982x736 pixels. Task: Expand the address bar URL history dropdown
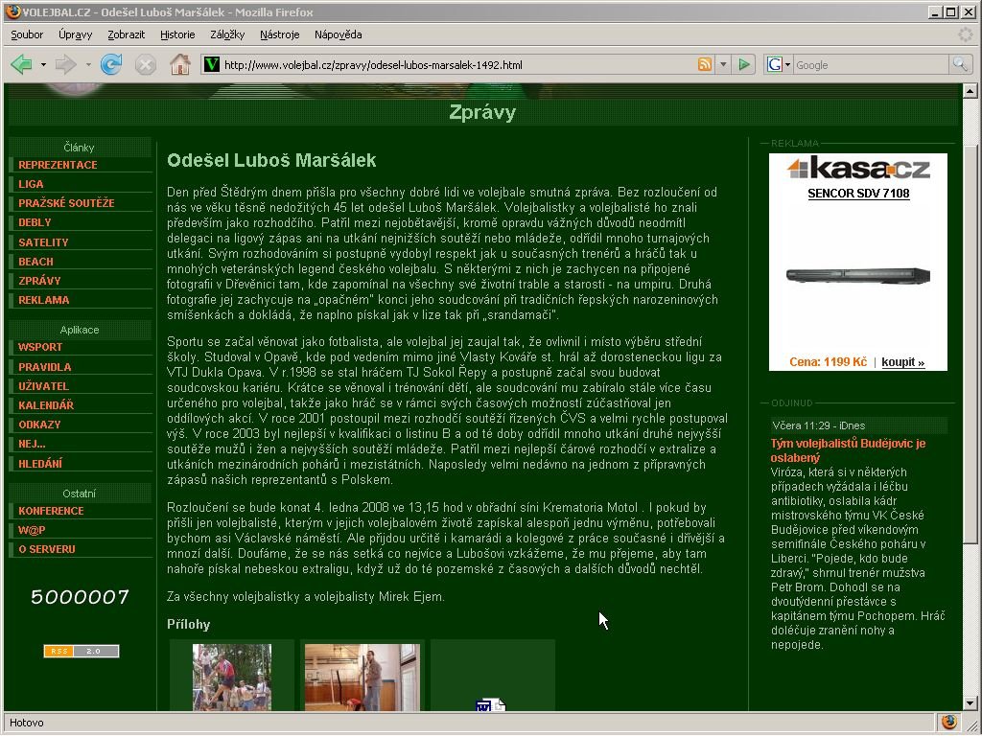pyautogui.click(x=723, y=64)
